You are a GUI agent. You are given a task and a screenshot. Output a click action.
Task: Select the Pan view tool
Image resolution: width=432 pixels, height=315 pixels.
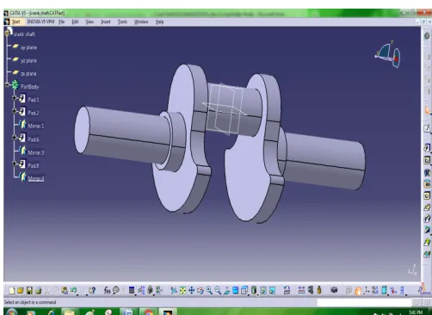191,291
